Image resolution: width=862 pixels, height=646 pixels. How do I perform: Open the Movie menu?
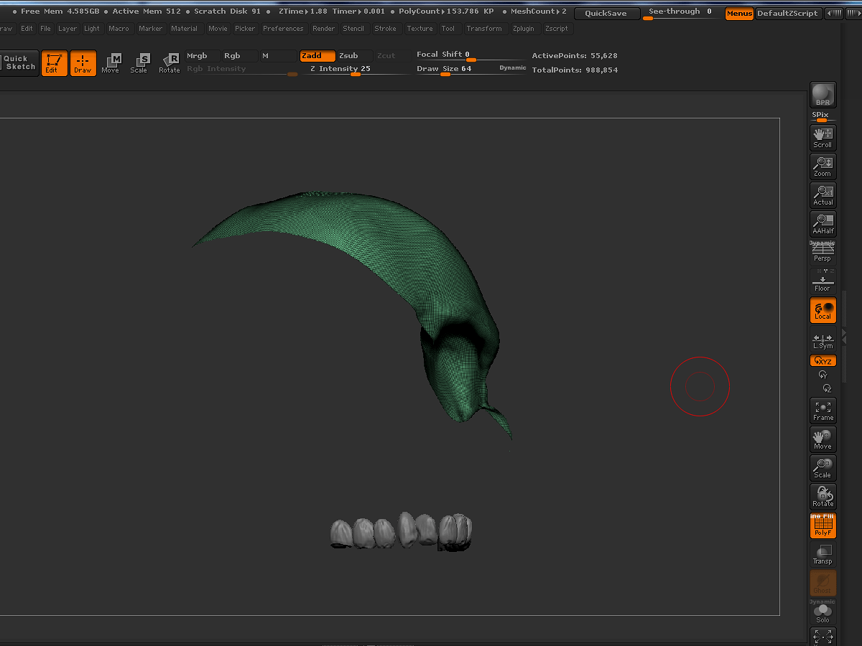218,29
